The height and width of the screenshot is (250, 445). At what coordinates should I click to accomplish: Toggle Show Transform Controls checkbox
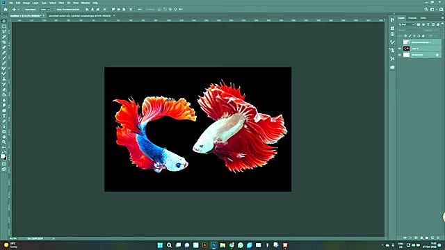(55, 9)
